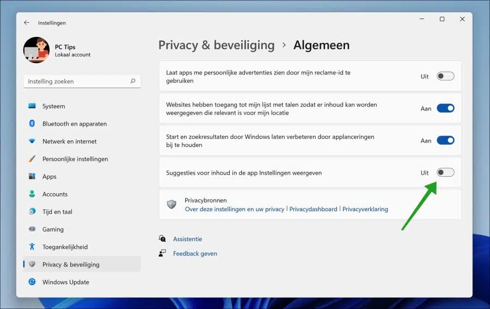Click the Algemeen page heading

(321, 45)
